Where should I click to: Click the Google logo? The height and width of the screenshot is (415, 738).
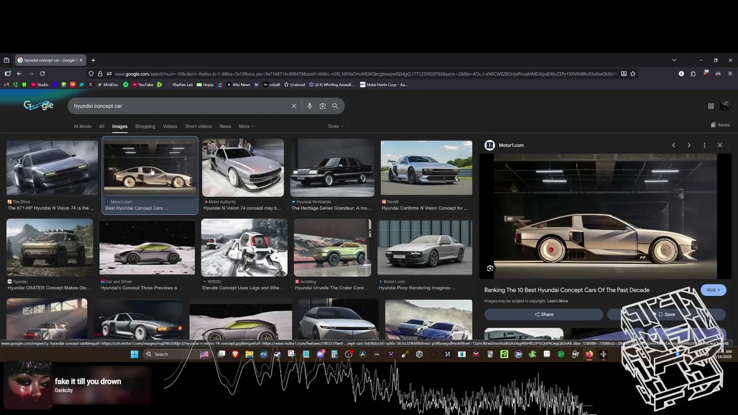point(39,105)
